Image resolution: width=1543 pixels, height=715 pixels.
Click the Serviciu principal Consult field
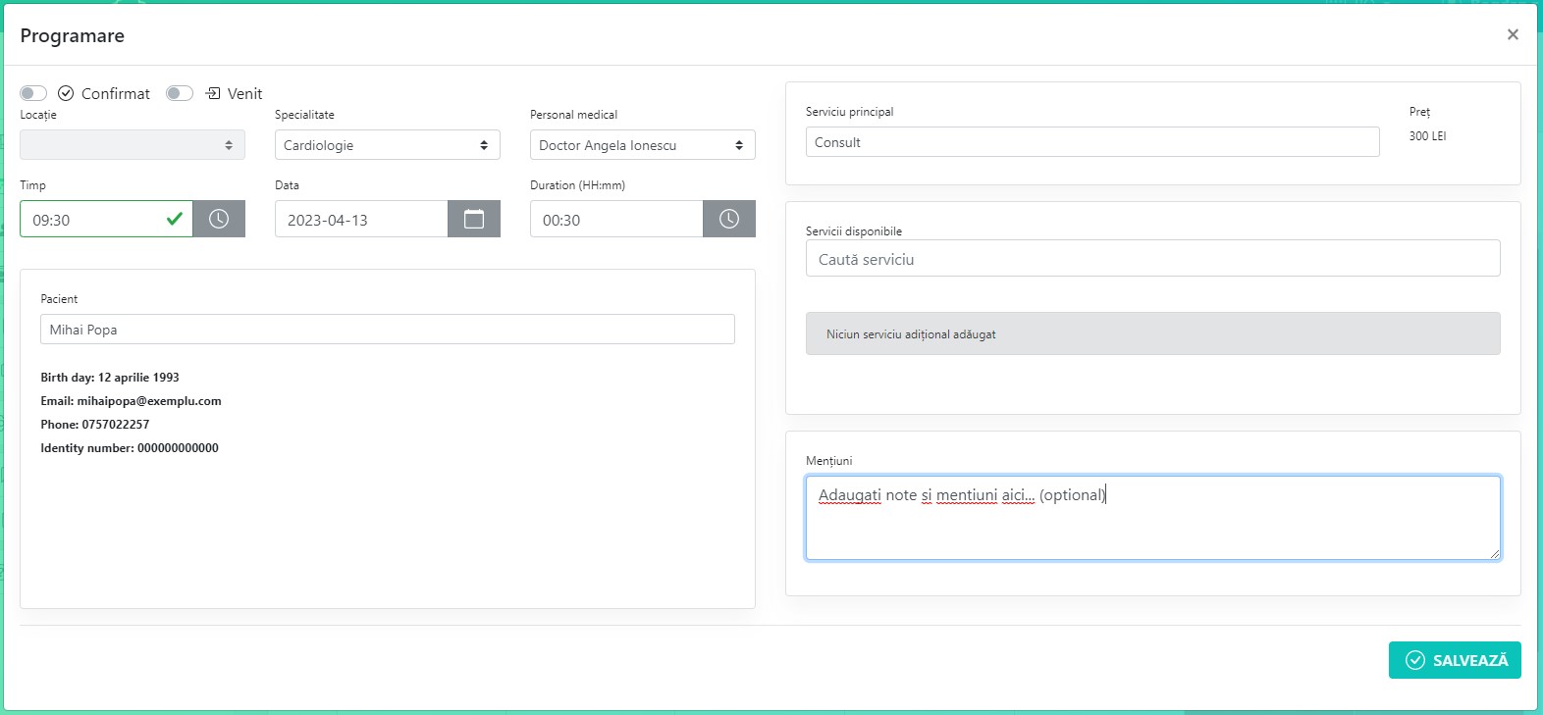tap(1091, 142)
